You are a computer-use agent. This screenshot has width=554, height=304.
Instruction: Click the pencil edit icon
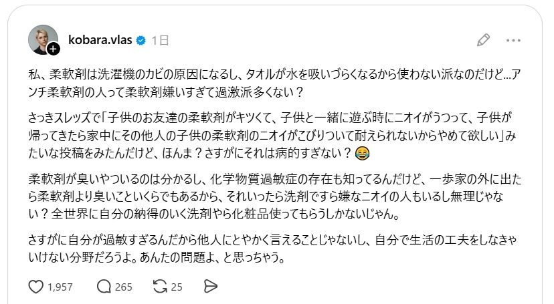tap(483, 40)
